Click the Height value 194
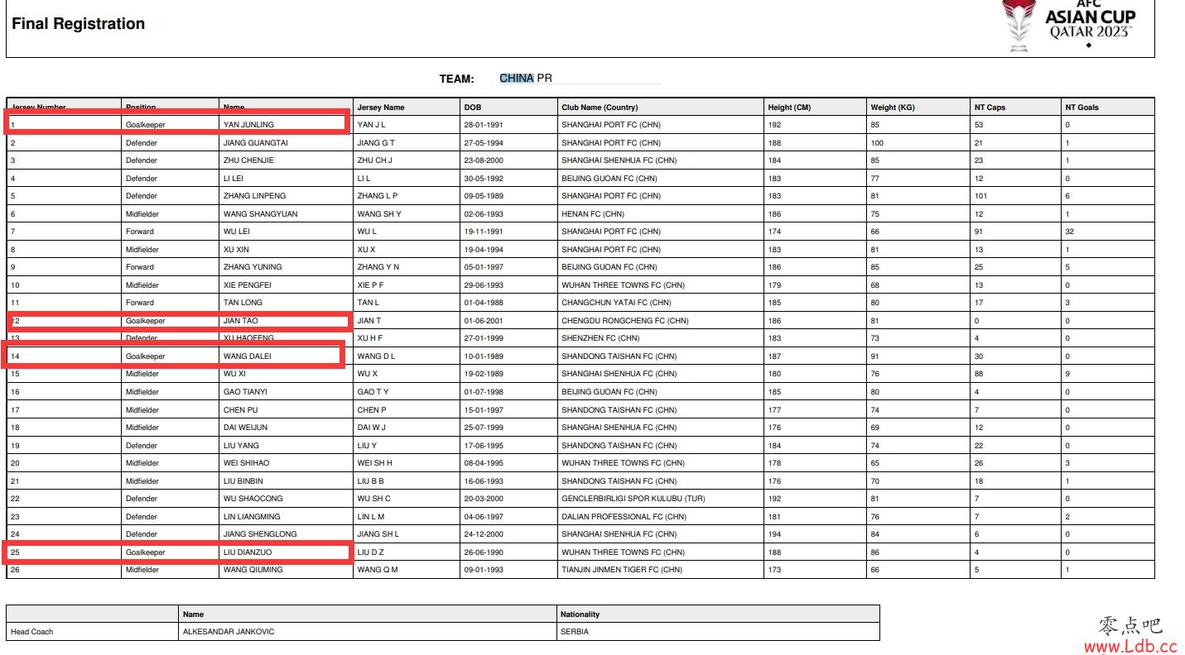The image size is (1185, 655). pyautogui.click(x=774, y=534)
